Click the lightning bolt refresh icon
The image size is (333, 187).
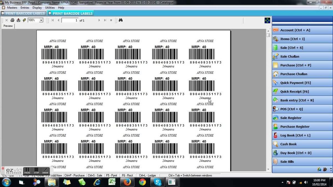point(24,20)
